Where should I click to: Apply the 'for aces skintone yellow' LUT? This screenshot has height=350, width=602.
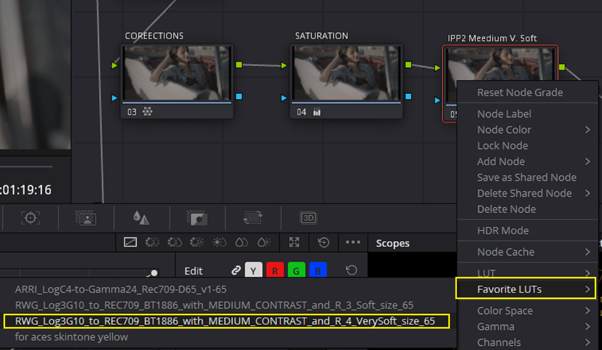228,337
